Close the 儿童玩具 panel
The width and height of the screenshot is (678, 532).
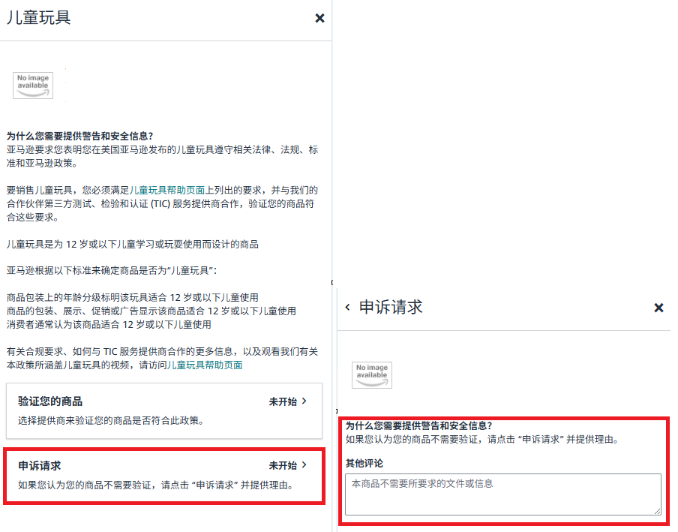pos(319,18)
